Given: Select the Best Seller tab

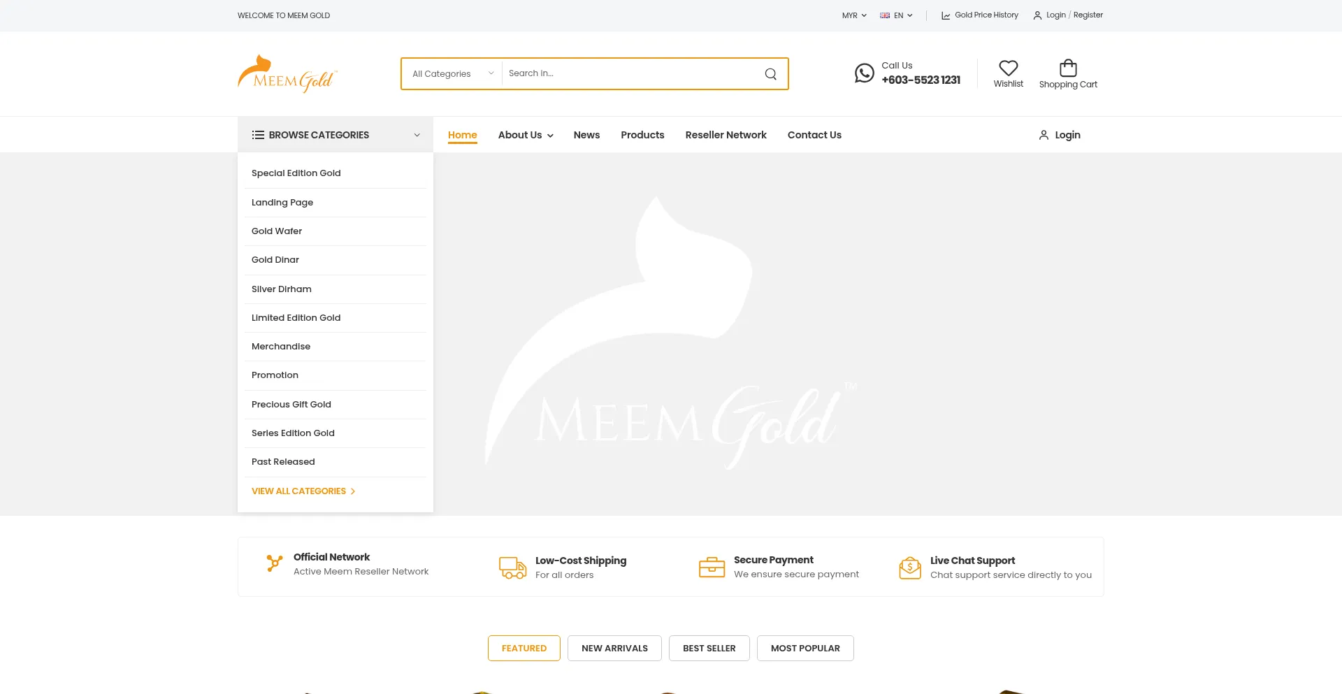Looking at the screenshot, I should [709, 648].
